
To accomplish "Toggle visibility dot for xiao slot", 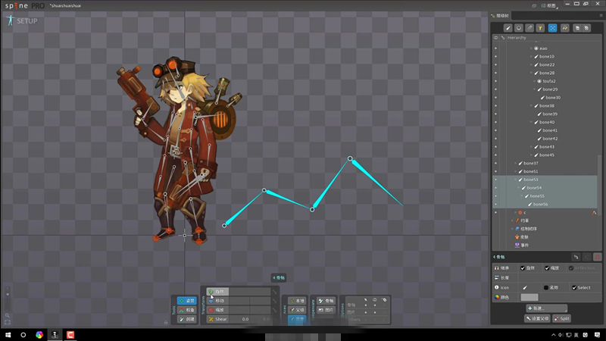I will (x=496, y=48).
